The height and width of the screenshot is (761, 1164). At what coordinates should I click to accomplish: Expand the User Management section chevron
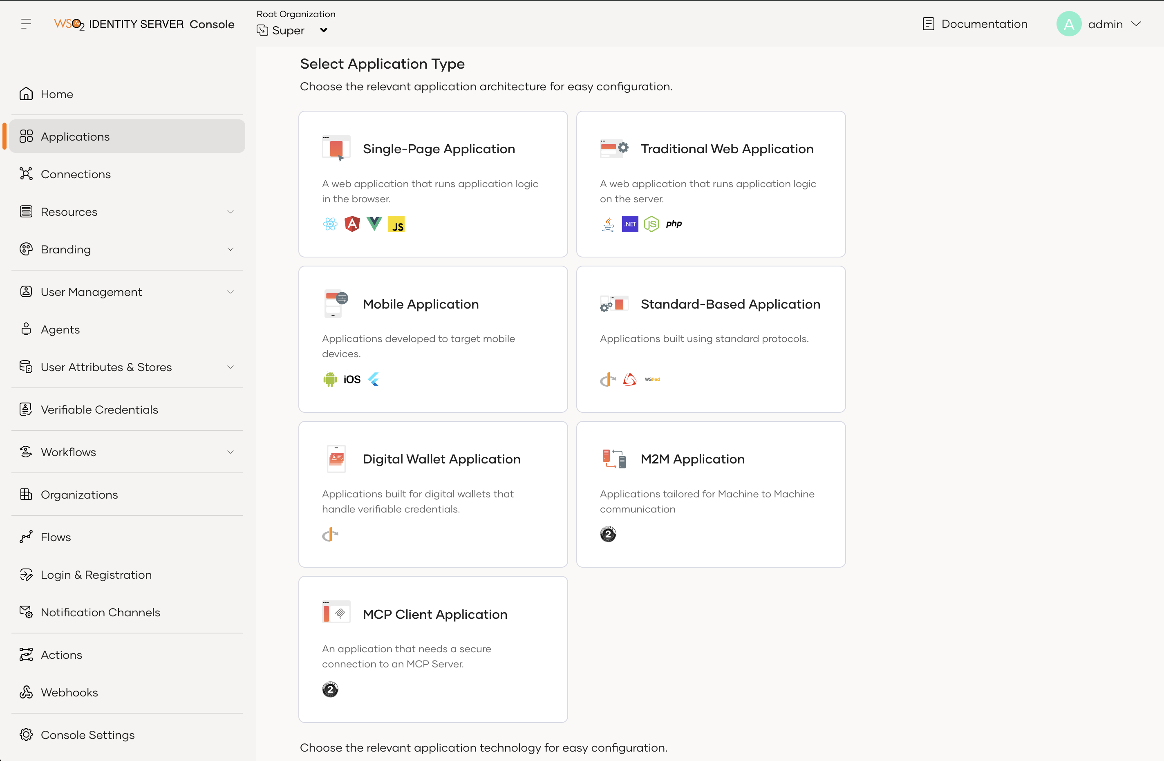[x=231, y=292]
